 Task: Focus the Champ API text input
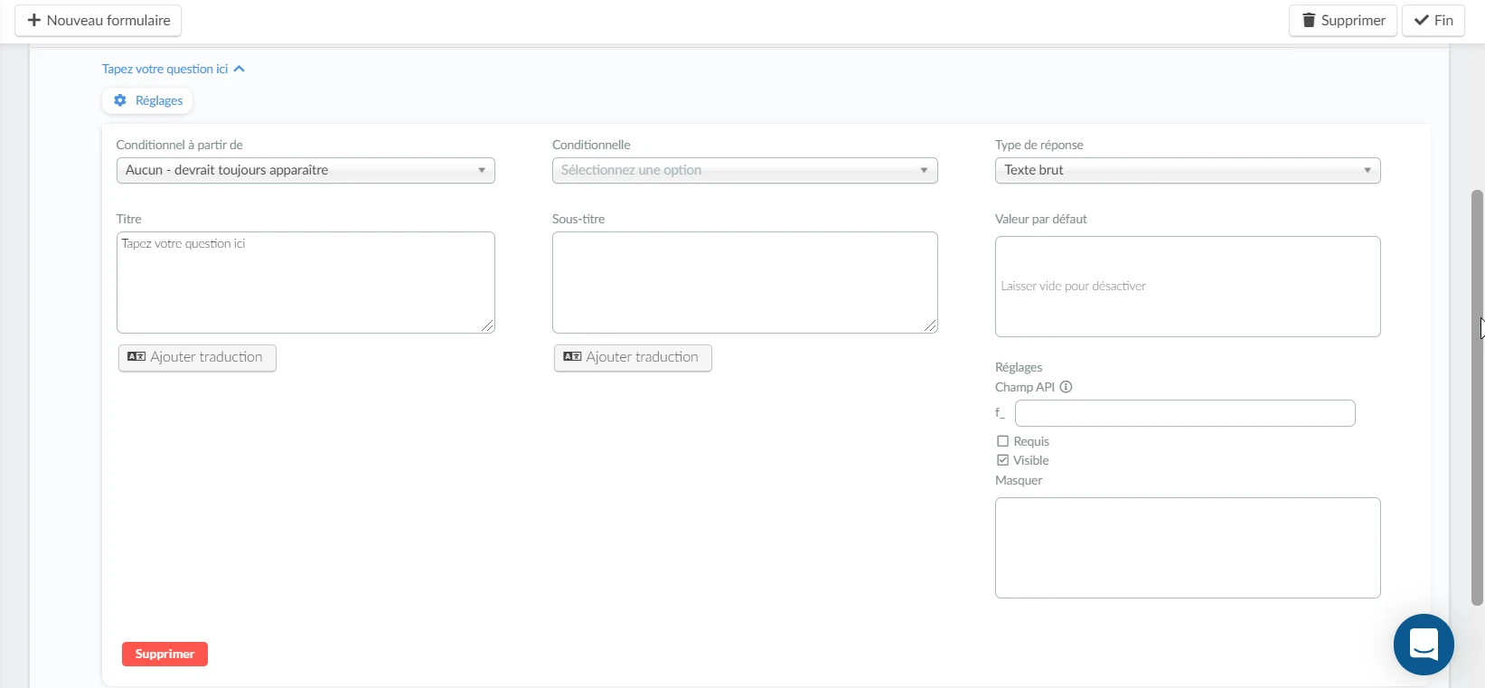1185,413
